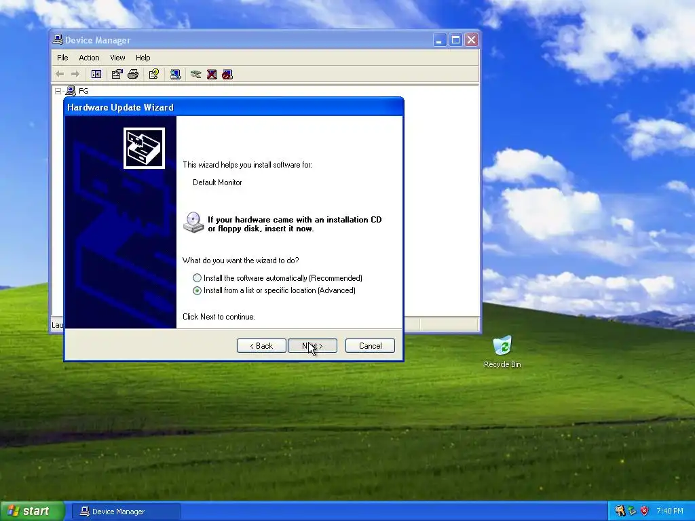Click the Default Monitor device name text
Screen dimensions: 695x521
217,182
